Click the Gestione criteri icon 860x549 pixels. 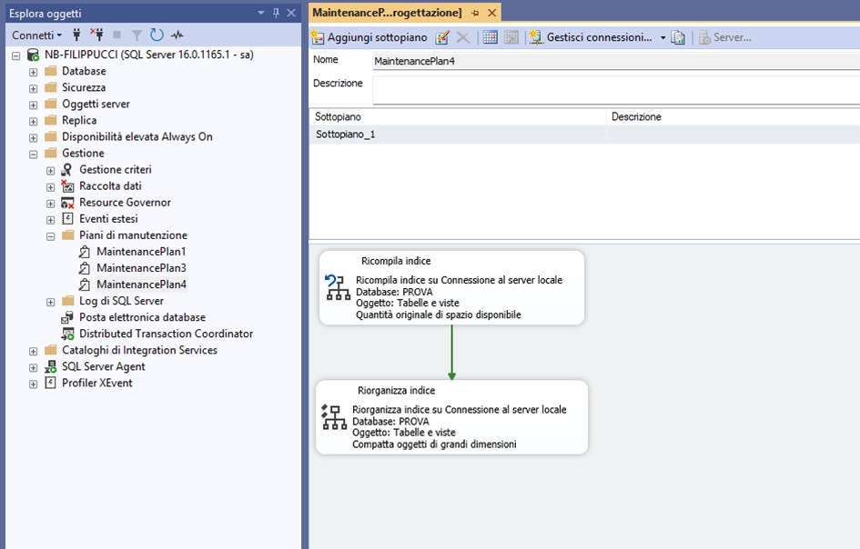(x=67, y=170)
